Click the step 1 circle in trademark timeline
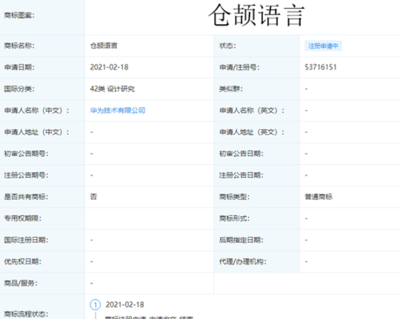This screenshot has width=401, height=319. click(95, 305)
